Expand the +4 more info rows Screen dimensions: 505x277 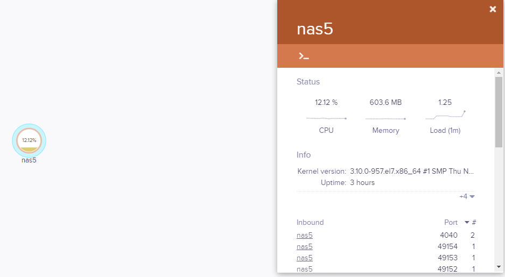point(467,196)
